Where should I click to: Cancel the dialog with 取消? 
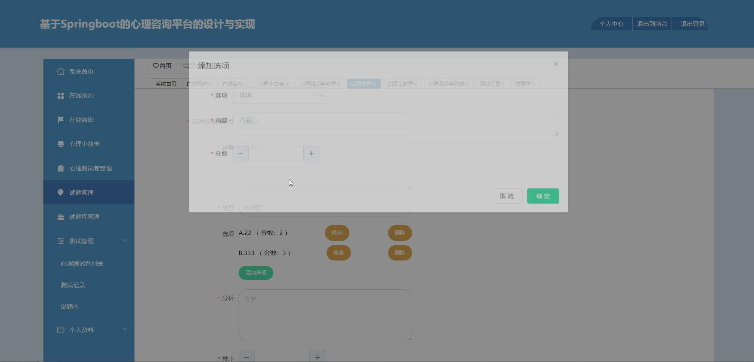tap(506, 196)
